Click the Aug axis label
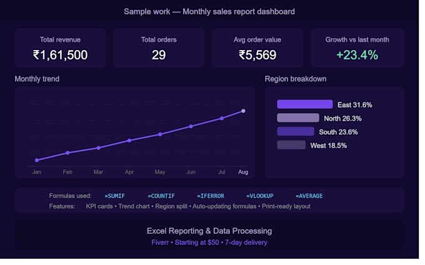The image size is (425, 265). 243,172
